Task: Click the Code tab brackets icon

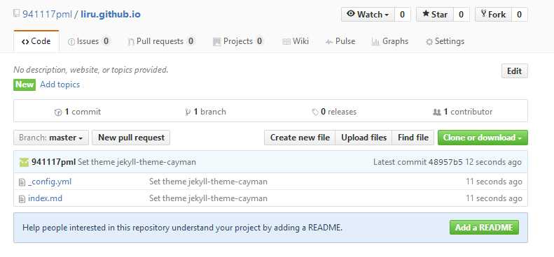Action: coord(25,42)
